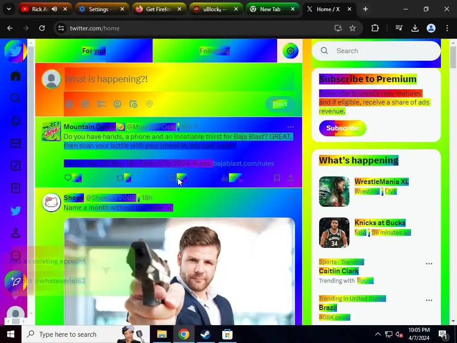Open more options on the Mountain Dew post
457x343 pixels.
291,127
